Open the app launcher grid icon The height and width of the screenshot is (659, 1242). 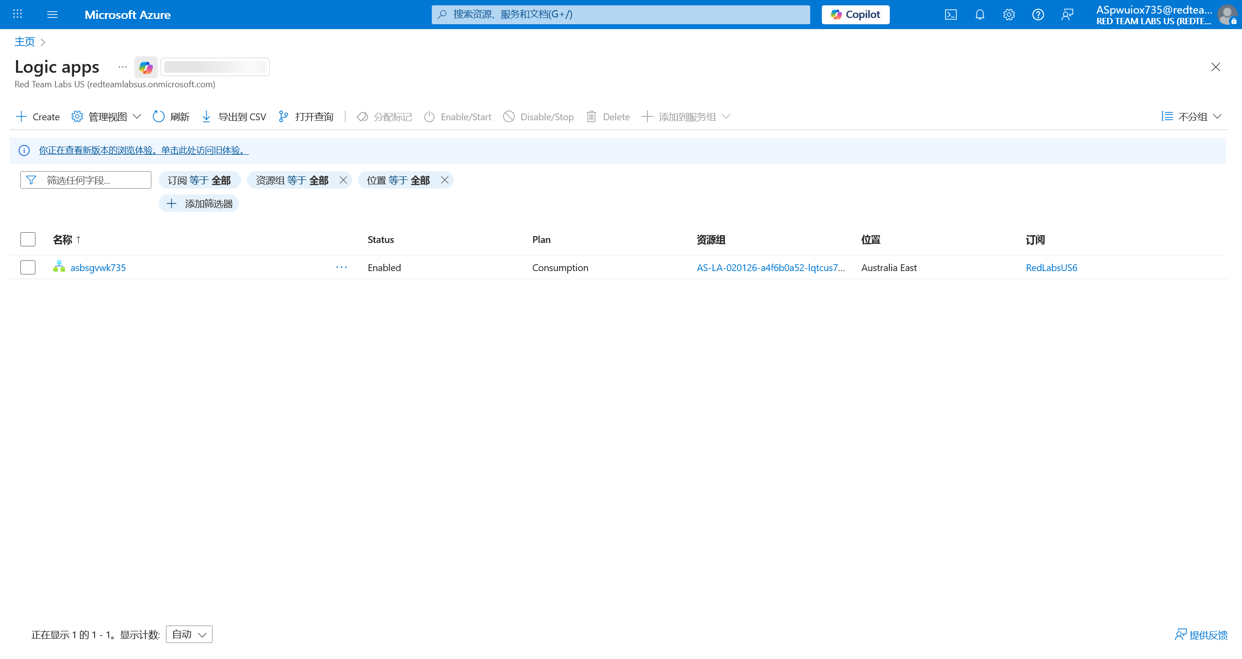click(x=17, y=14)
